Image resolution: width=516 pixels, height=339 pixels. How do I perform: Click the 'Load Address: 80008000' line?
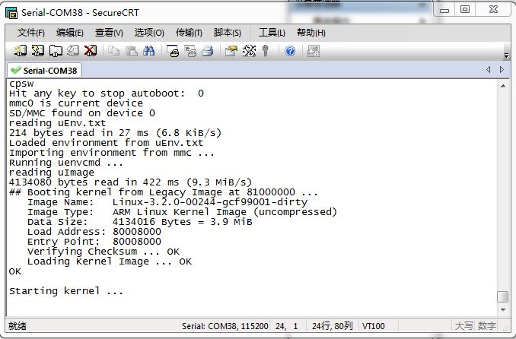pyautogui.click(x=94, y=232)
